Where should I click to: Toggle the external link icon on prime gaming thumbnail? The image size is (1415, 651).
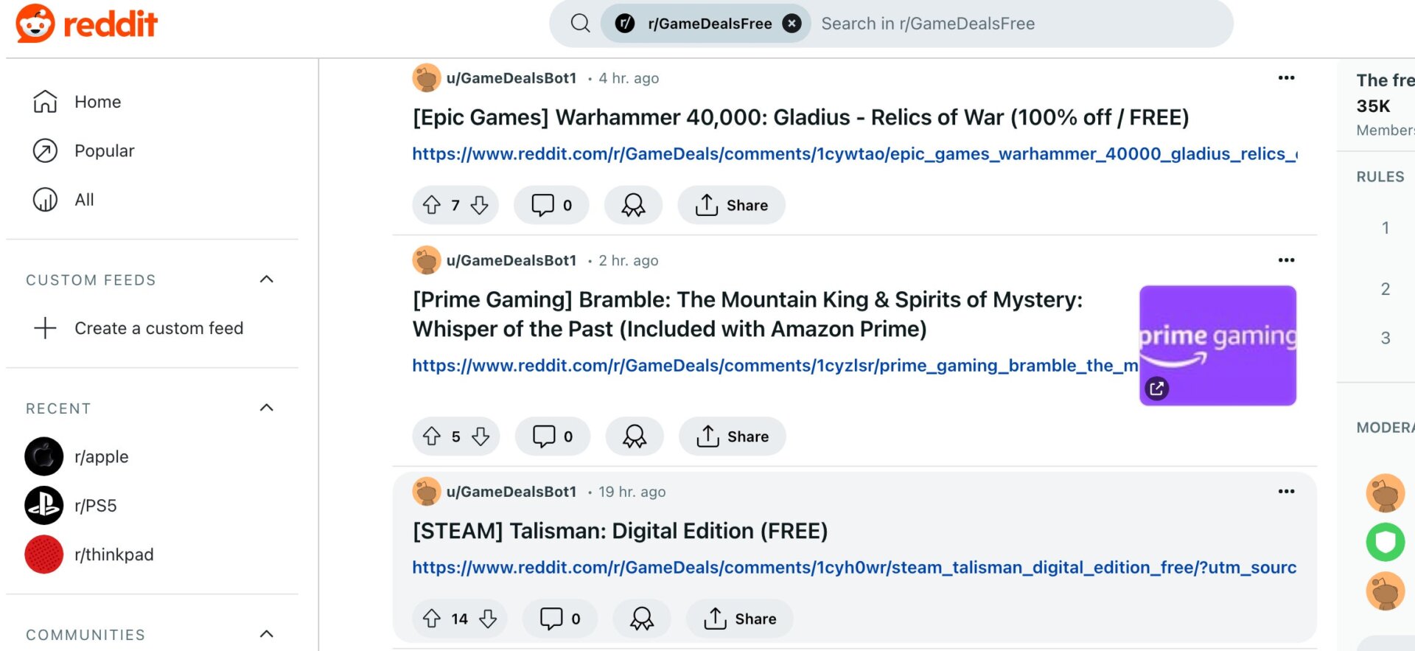[1157, 389]
